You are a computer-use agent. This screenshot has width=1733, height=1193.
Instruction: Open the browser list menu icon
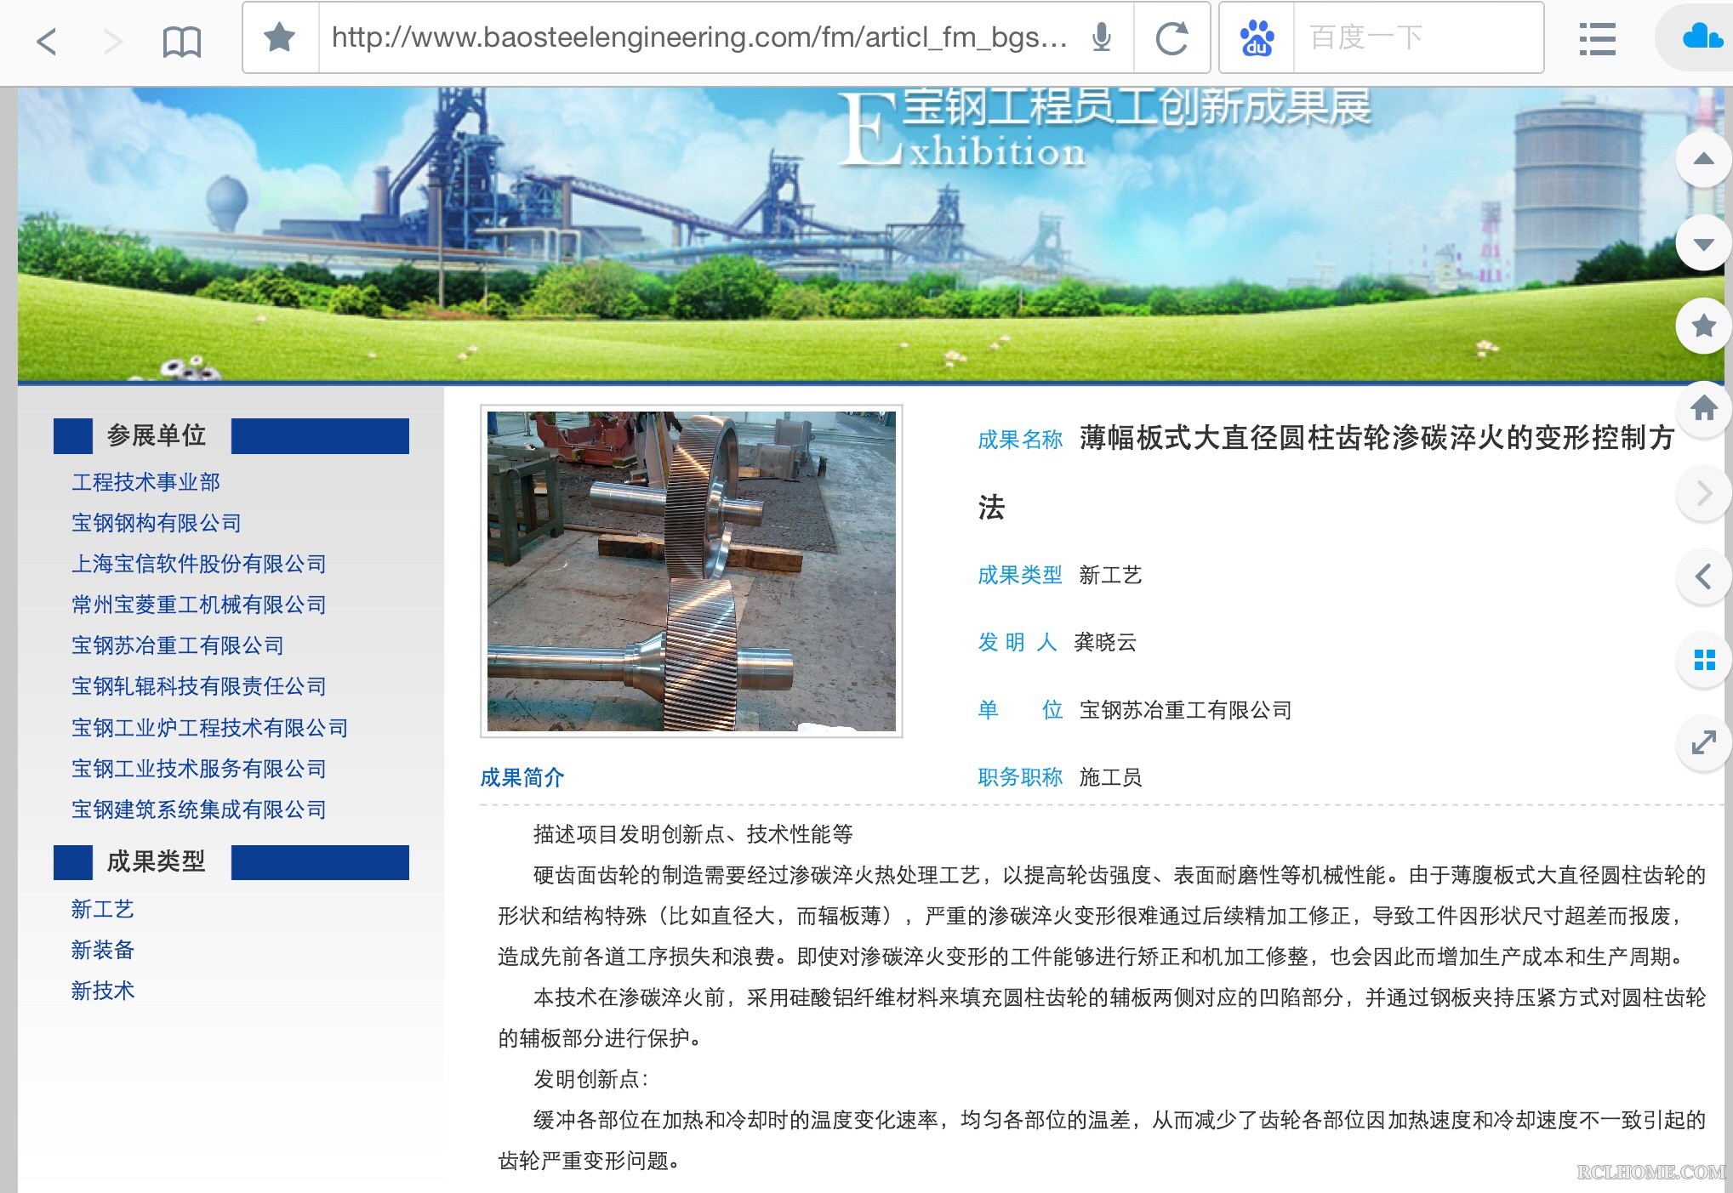click(x=1597, y=39)
